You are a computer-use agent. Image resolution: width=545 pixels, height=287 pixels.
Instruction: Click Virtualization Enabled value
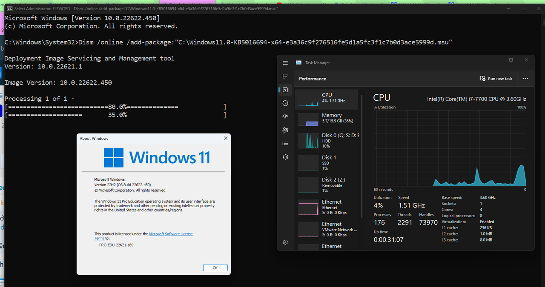coord(487,222)
